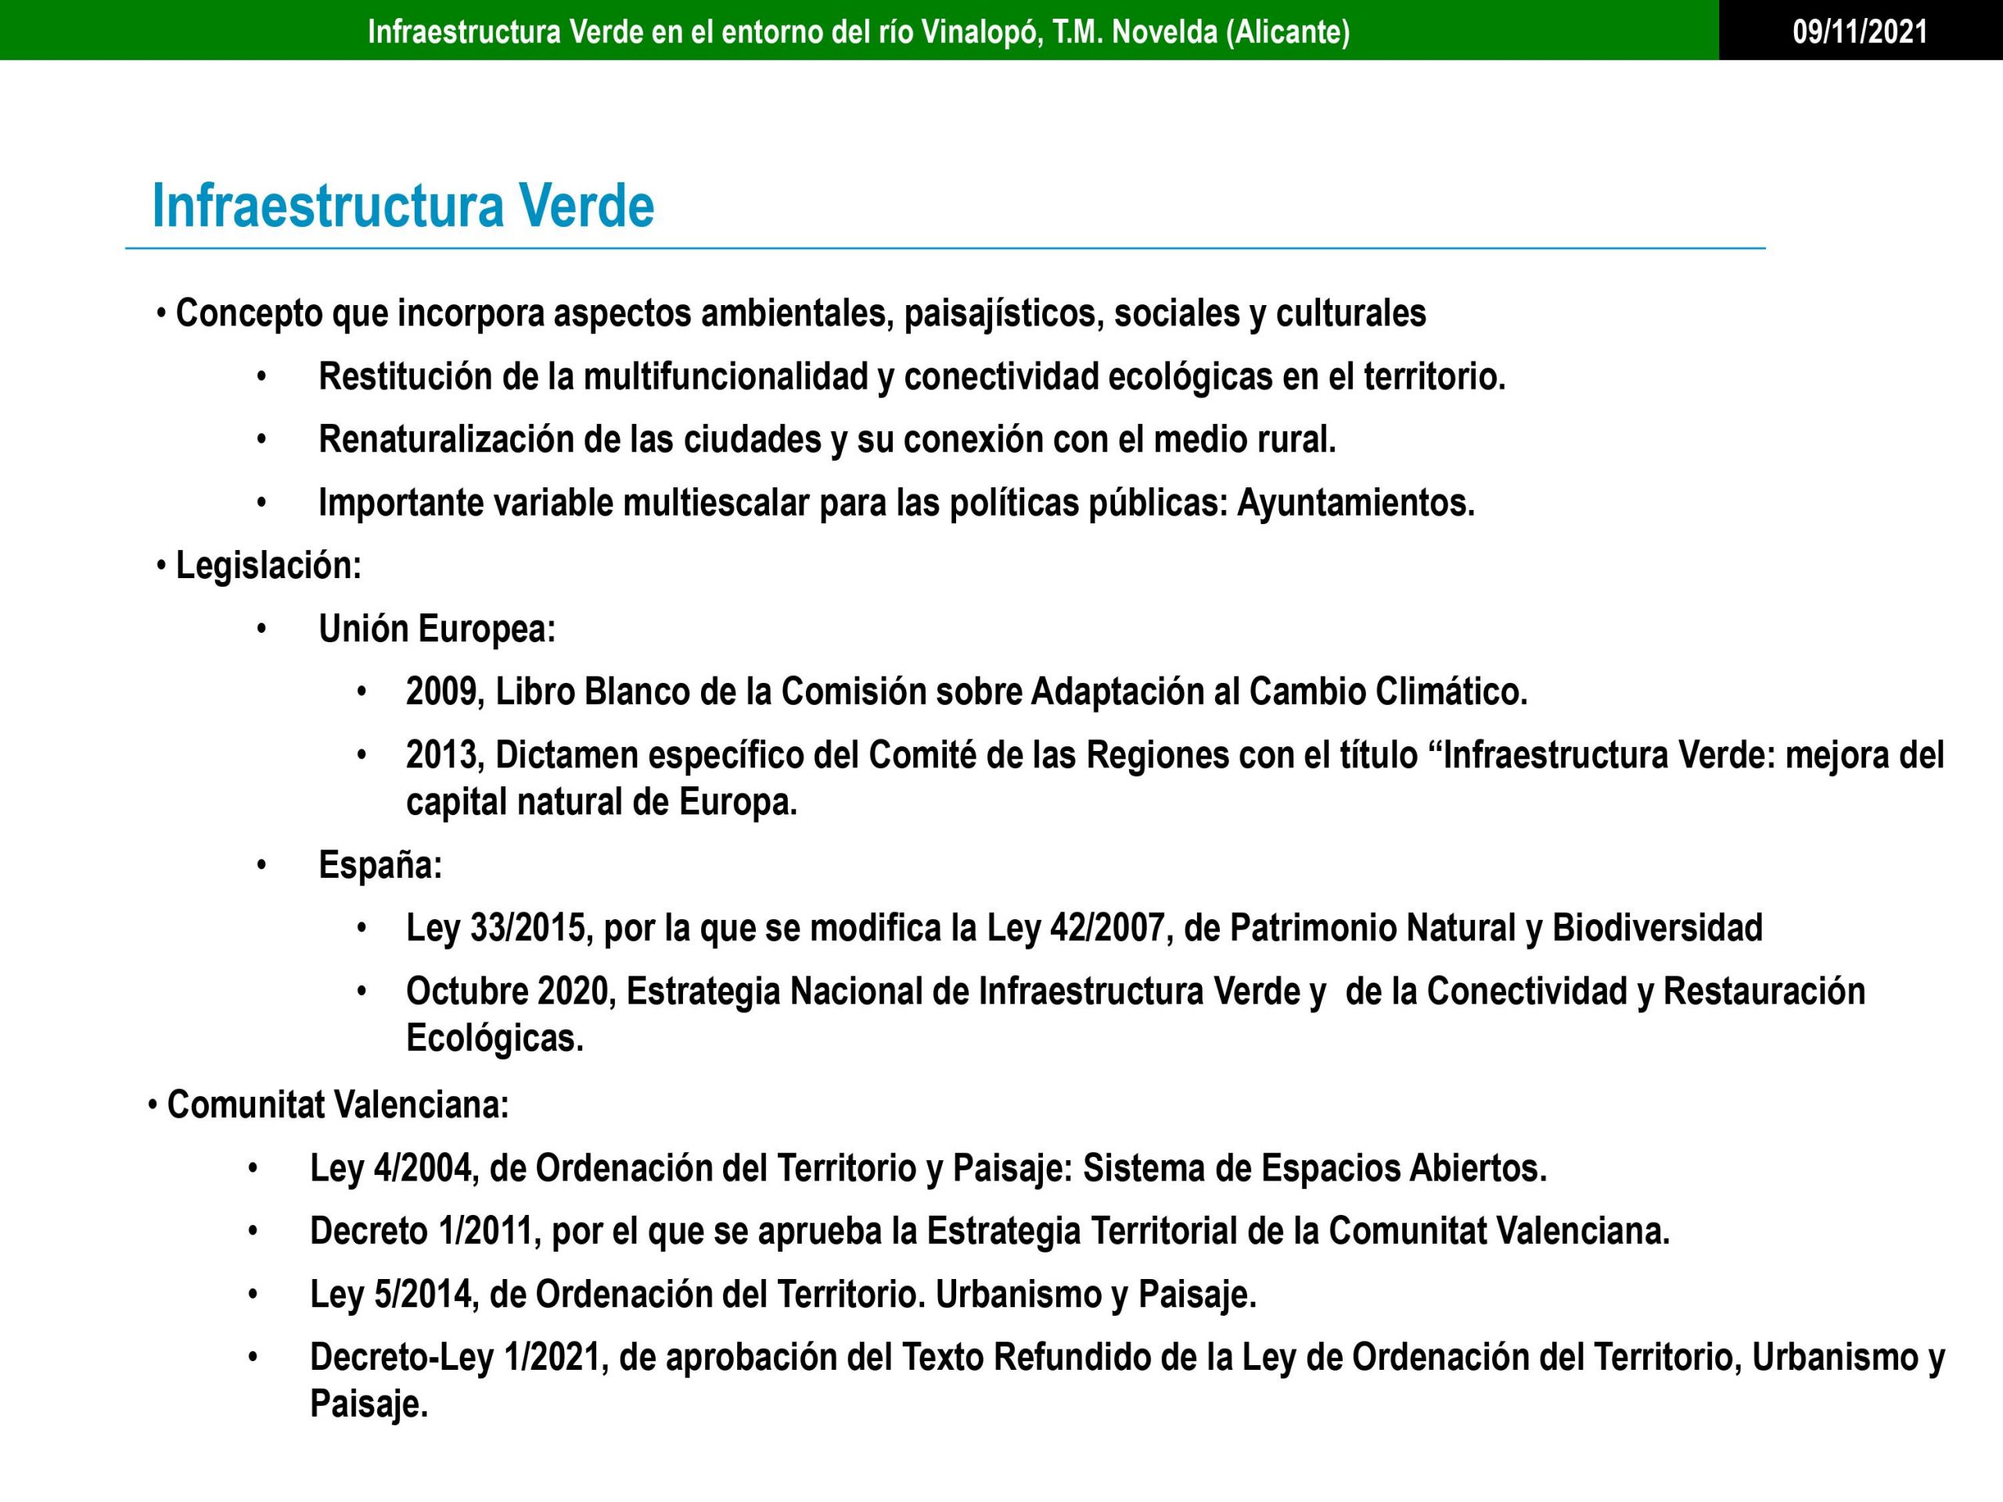Click the 'Concepto que incorpora aspectos ambientales' bullet
Screen dimensions: 2003x1502
(x=800, y=313)
